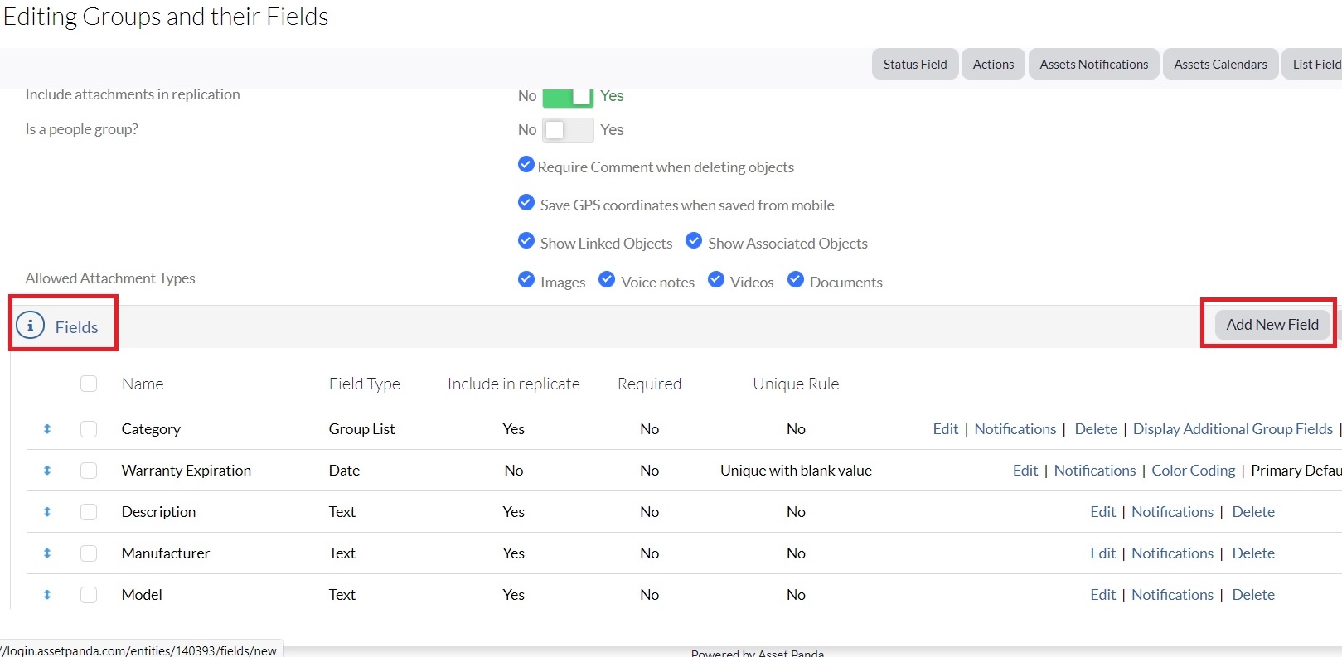
Task: Switch to the Assets Calendars tab
Action: pos(1220,64)
